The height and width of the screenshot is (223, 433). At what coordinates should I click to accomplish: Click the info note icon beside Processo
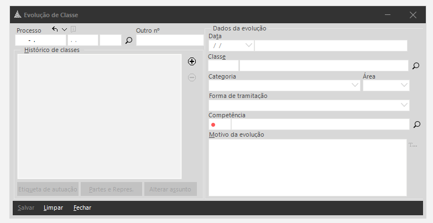click(74, 29)
